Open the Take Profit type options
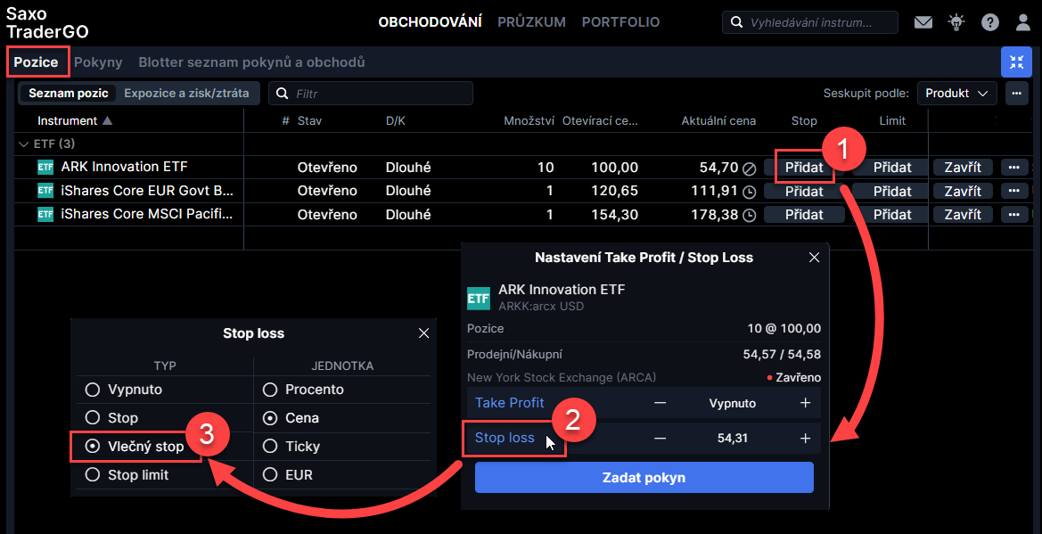The width and height of the screenshot is (1042, 534). pyautogui.click(x=510, y=403)
